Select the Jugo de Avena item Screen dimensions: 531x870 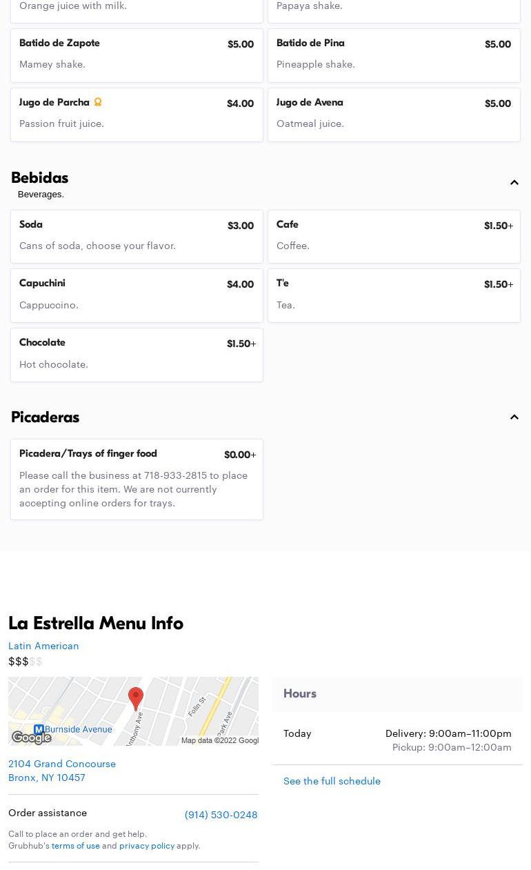coord(394,115)
